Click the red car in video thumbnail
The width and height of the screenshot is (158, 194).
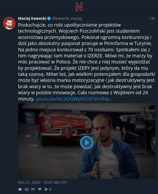click(x=65, y=126)
